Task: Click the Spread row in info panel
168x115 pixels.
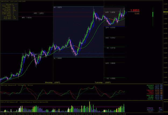Action: [x=10, y=15]
